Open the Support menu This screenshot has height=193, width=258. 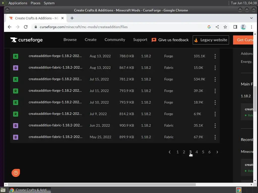pyautogui.click(x=140, y=40)
